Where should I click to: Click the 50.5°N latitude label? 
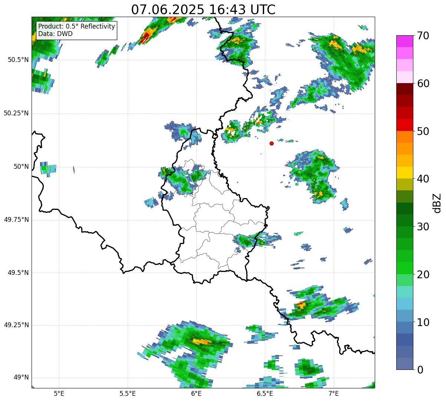(18, 60)
